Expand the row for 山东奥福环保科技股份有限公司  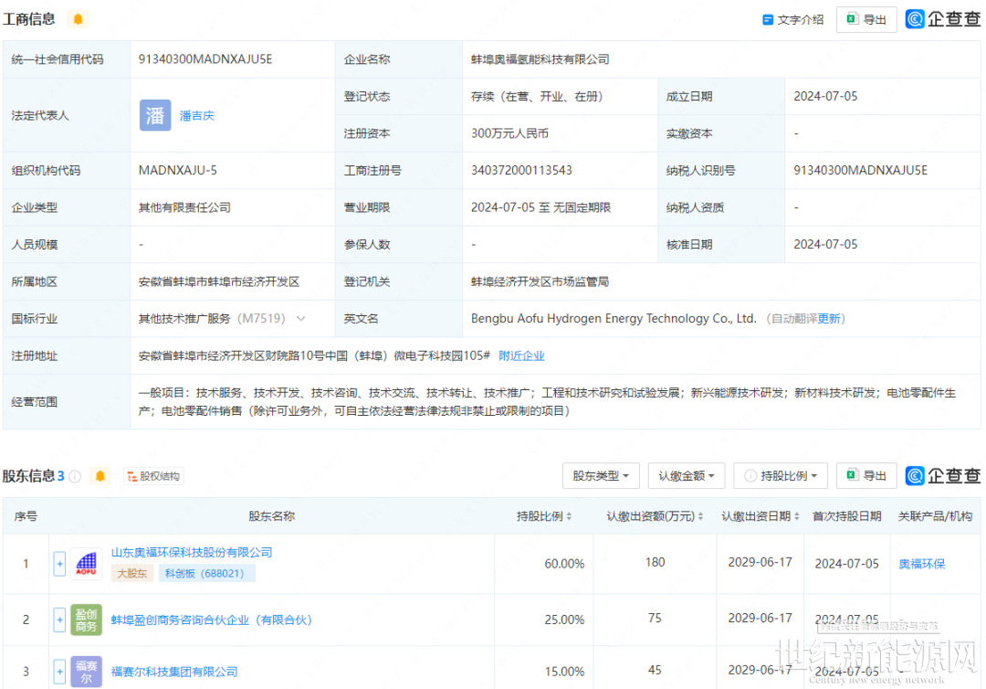point(60,564)
